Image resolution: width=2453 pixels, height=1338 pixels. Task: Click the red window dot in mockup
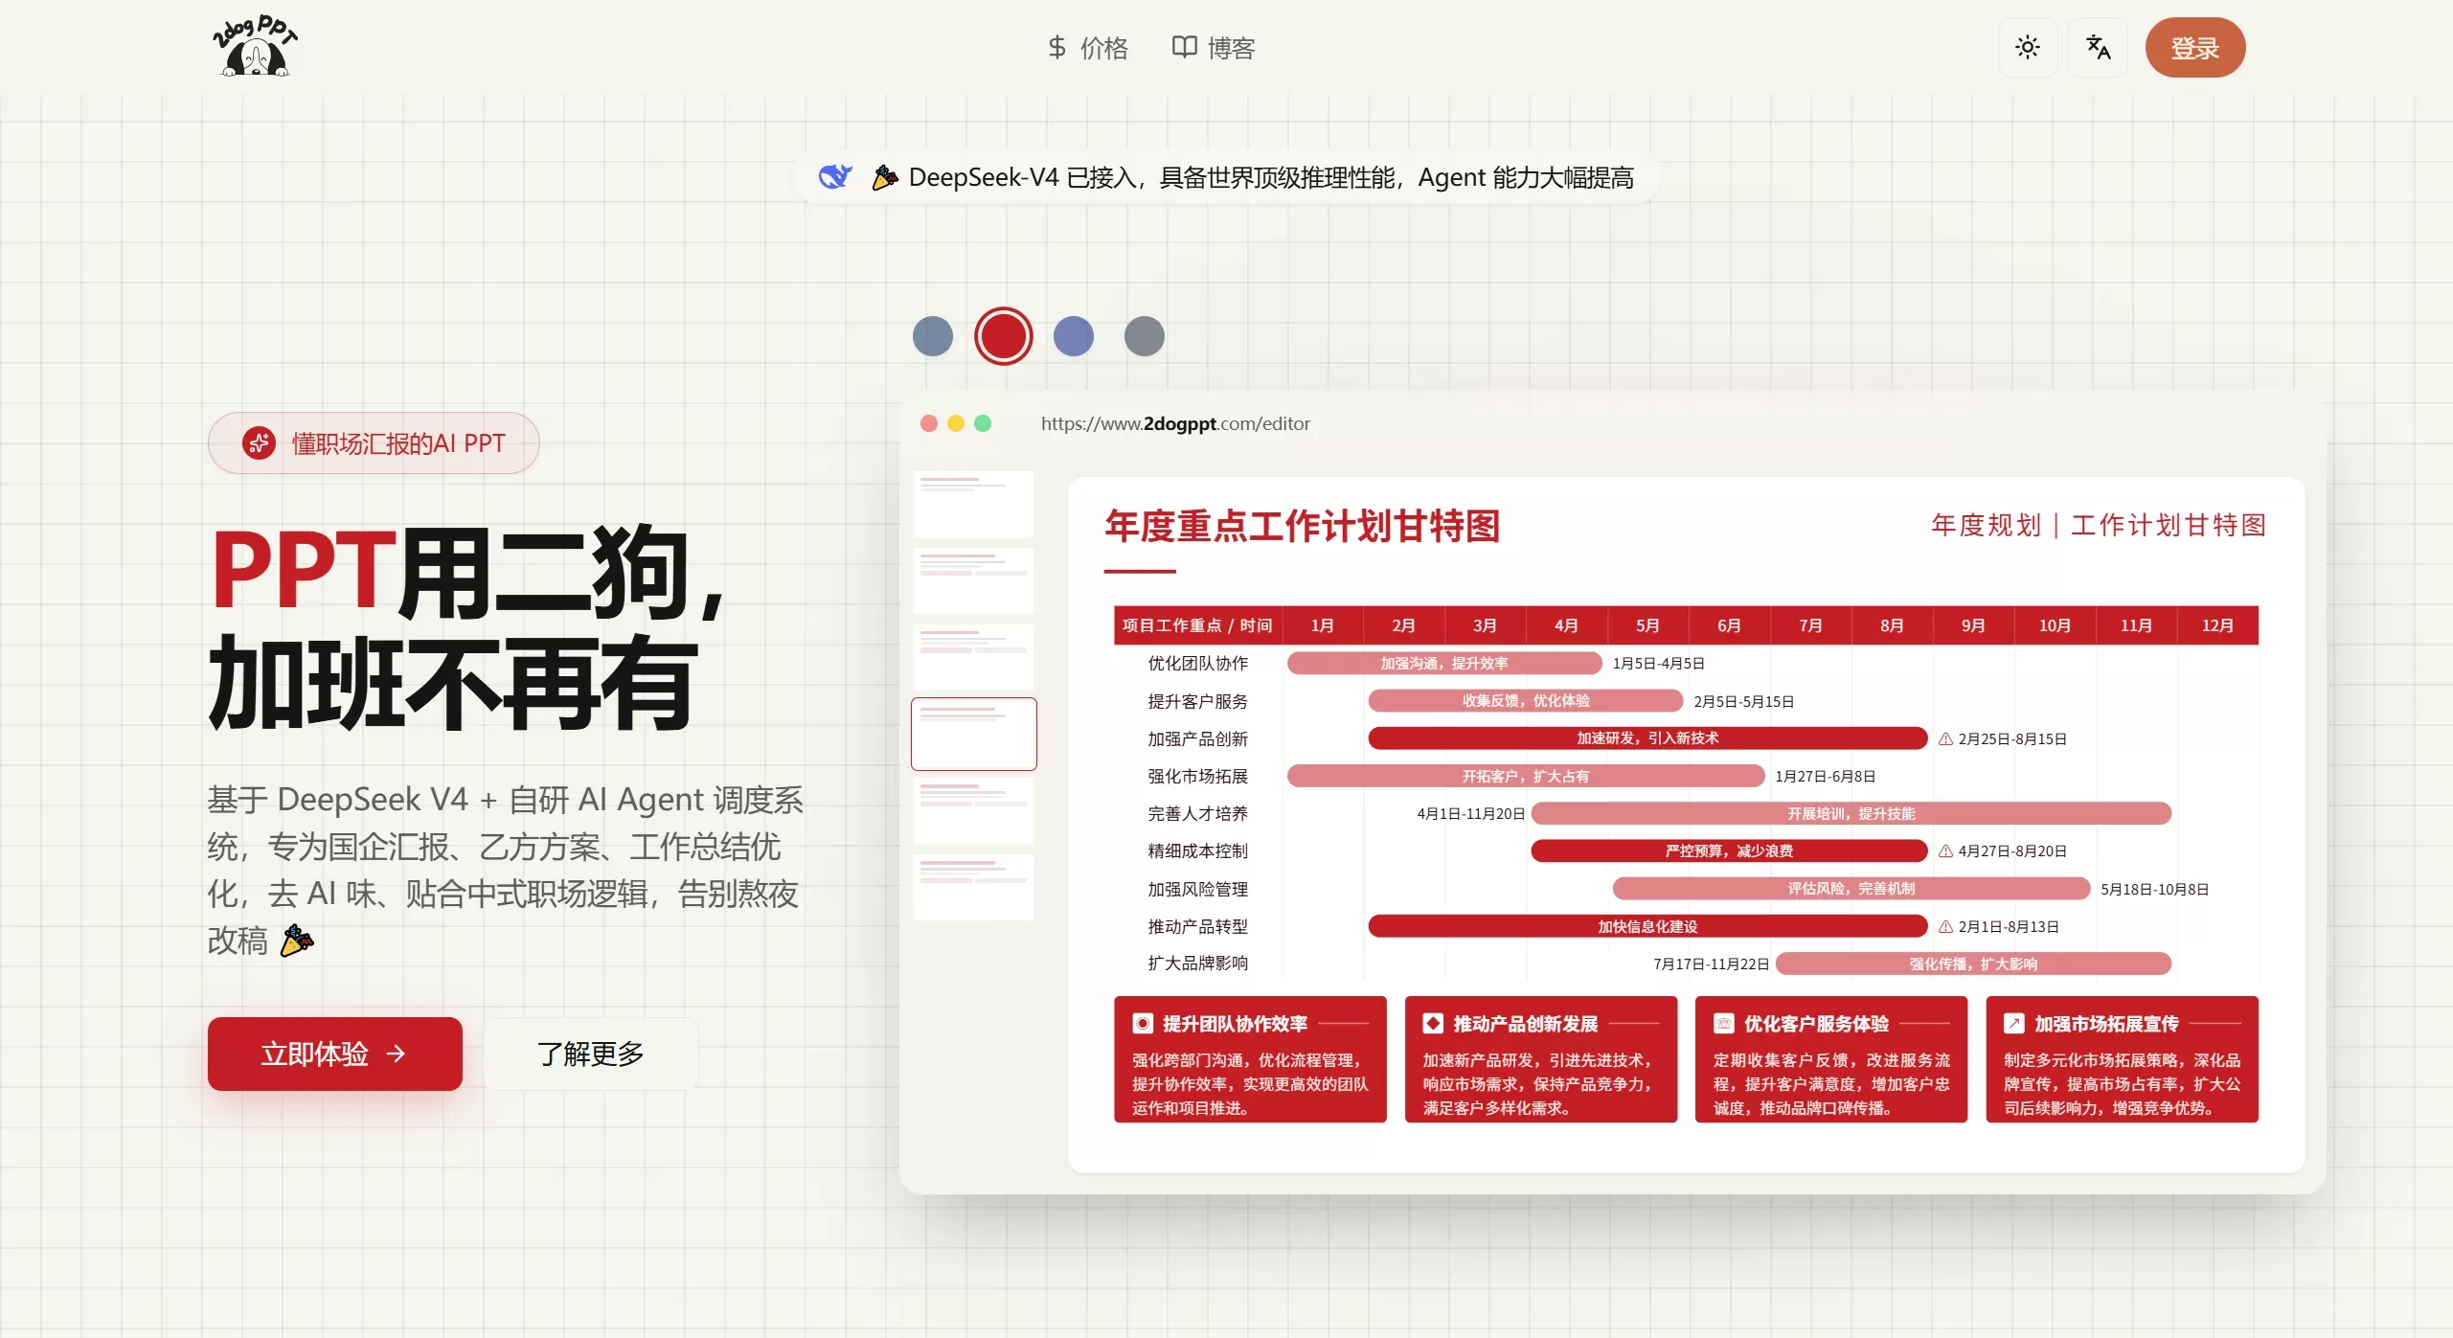click(928, 423)
